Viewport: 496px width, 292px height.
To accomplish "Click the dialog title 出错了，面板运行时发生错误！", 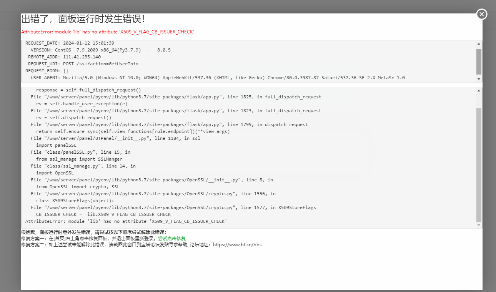I will [83, 19].
